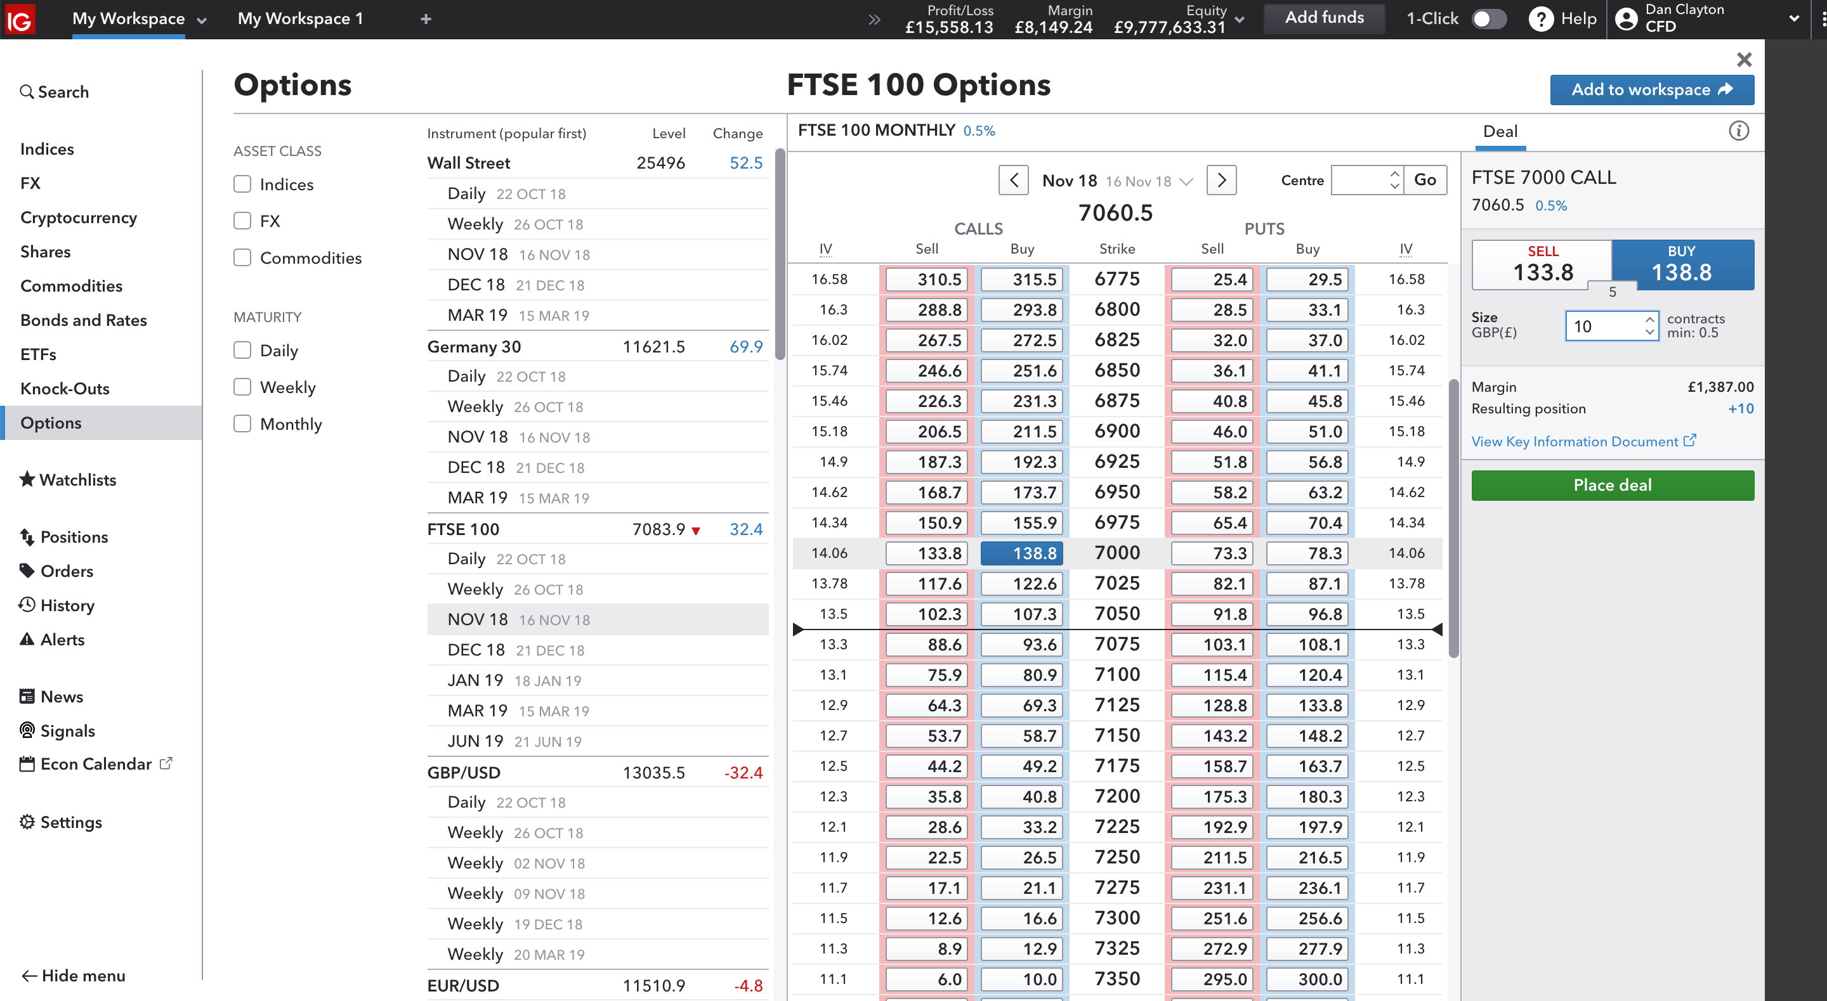Decrease deal size with down stepper
This screenshot has width=1827, height=1001.
(1649, 332)
